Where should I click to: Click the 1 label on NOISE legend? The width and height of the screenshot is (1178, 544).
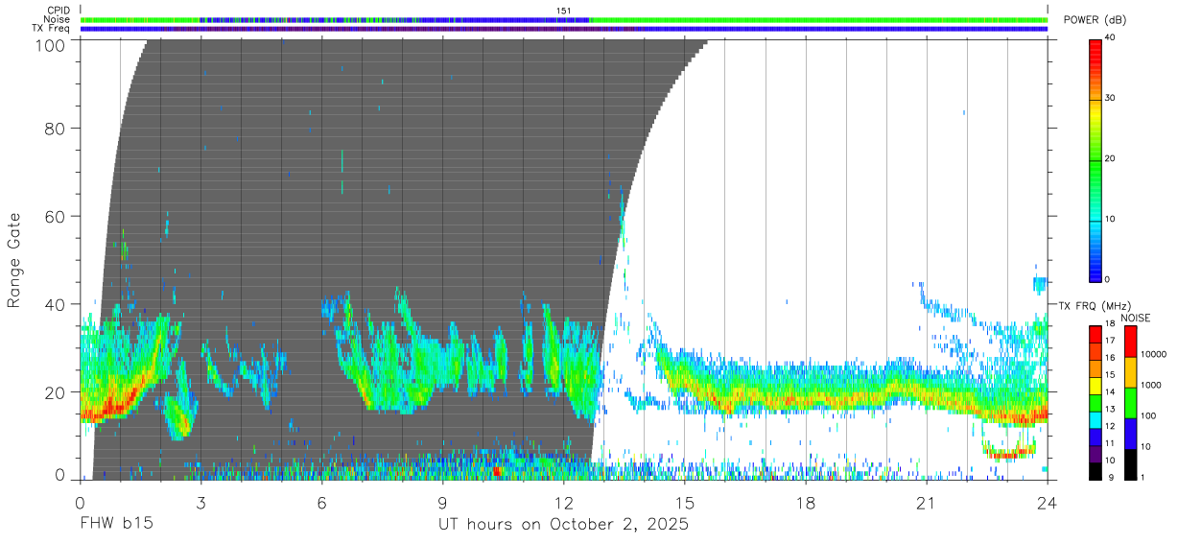(1143, 477)
